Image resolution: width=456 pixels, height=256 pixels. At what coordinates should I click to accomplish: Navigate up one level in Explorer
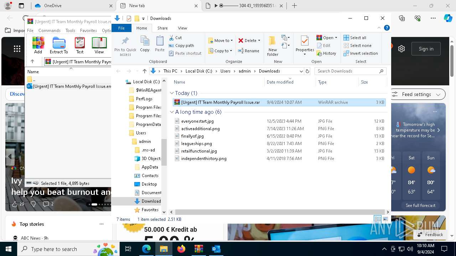click(144, 71)
